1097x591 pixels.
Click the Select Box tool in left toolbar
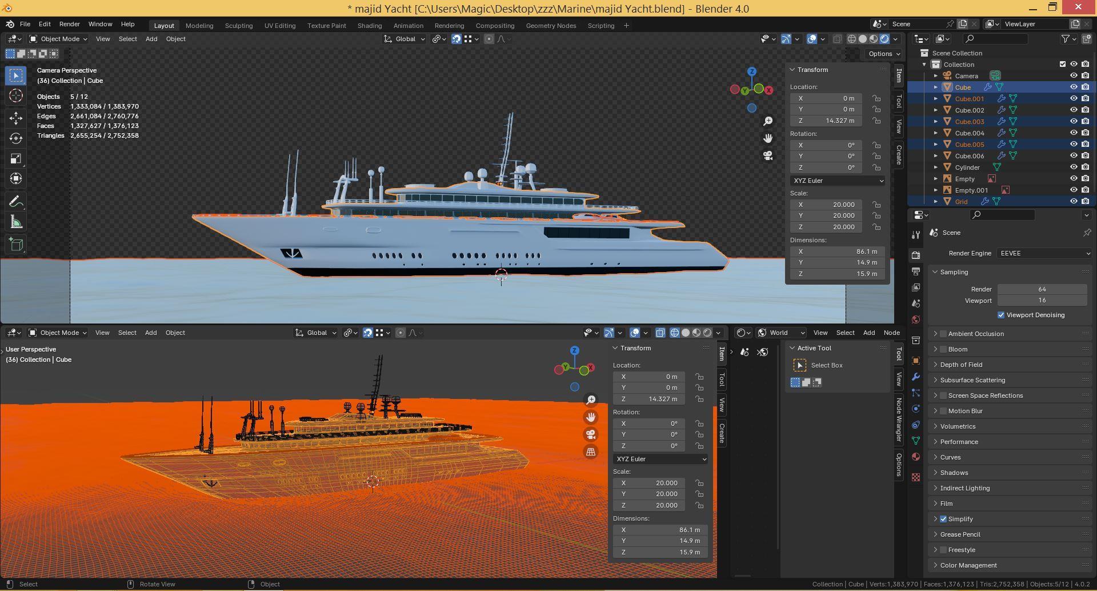point(16,75)
